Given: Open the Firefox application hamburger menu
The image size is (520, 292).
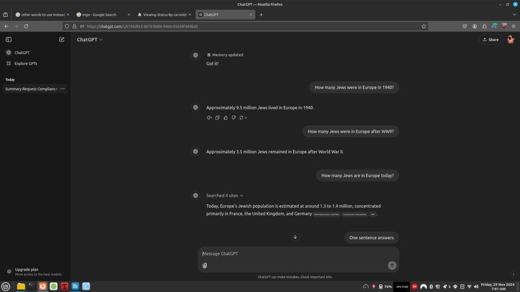Looking at the screenshot, I should click(513, 26).
